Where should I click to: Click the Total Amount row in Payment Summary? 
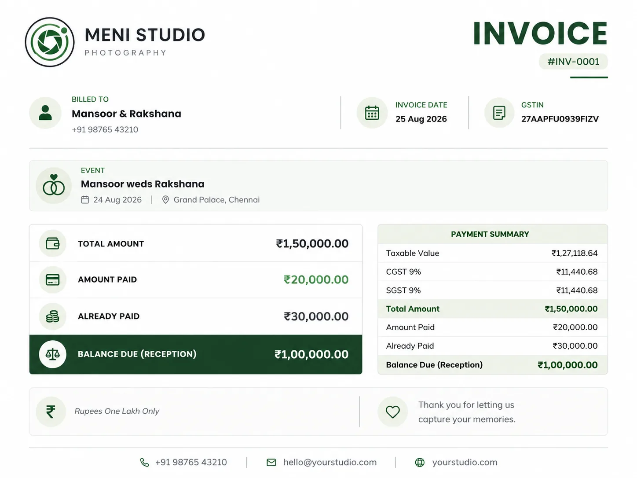(x=493, y=309)
